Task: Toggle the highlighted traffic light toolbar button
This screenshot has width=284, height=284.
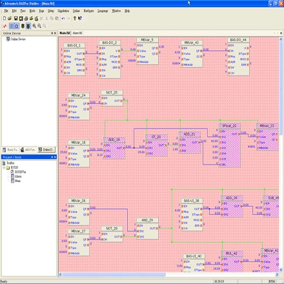Action: (28, 26)
